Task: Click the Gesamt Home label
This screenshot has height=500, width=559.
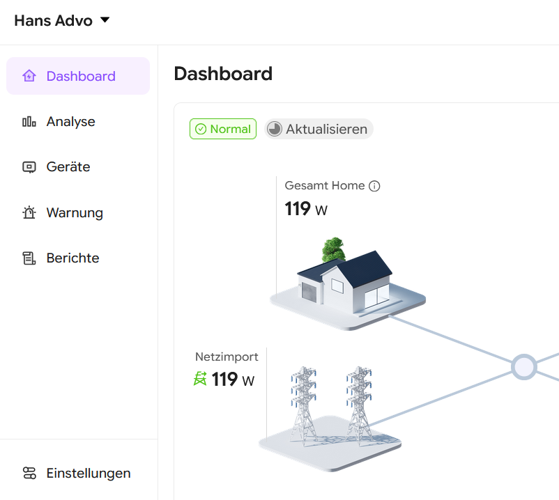Action: tap(324, 185)
